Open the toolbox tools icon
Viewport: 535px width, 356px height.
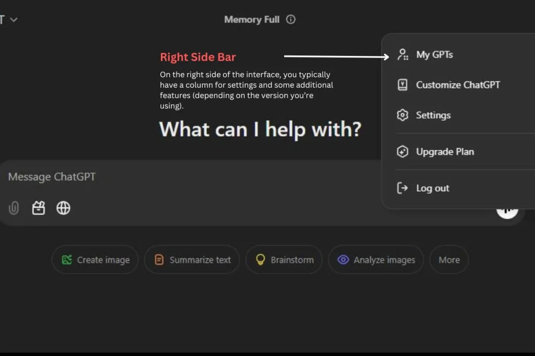pyautogui.click(x=39, y=208)
